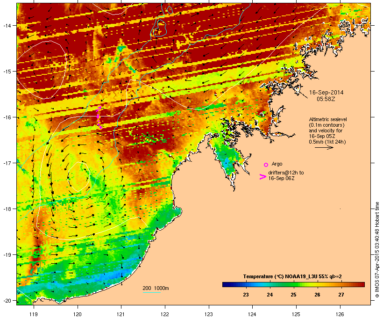Click colorbar tick label 26
The width and height of the screenshot is (383, 318).
pos(317,295)
